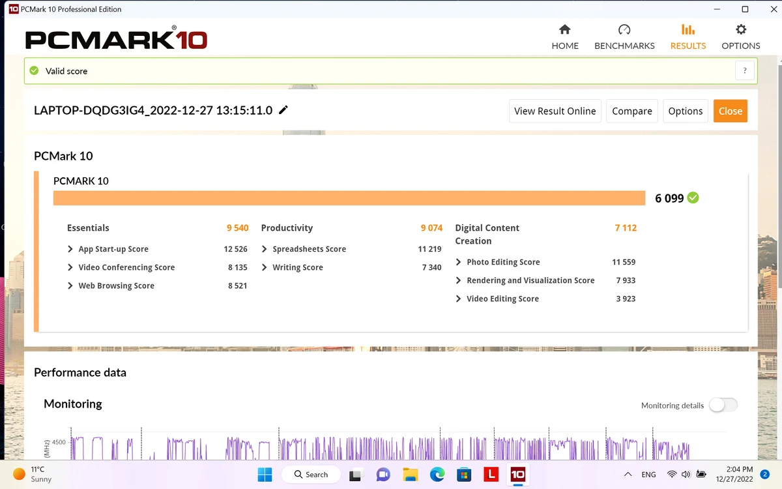Image resolution: width=782 pixels, height=489 pixels.
Task: Click the View Result Online button
Action: (x=555, y=111)
